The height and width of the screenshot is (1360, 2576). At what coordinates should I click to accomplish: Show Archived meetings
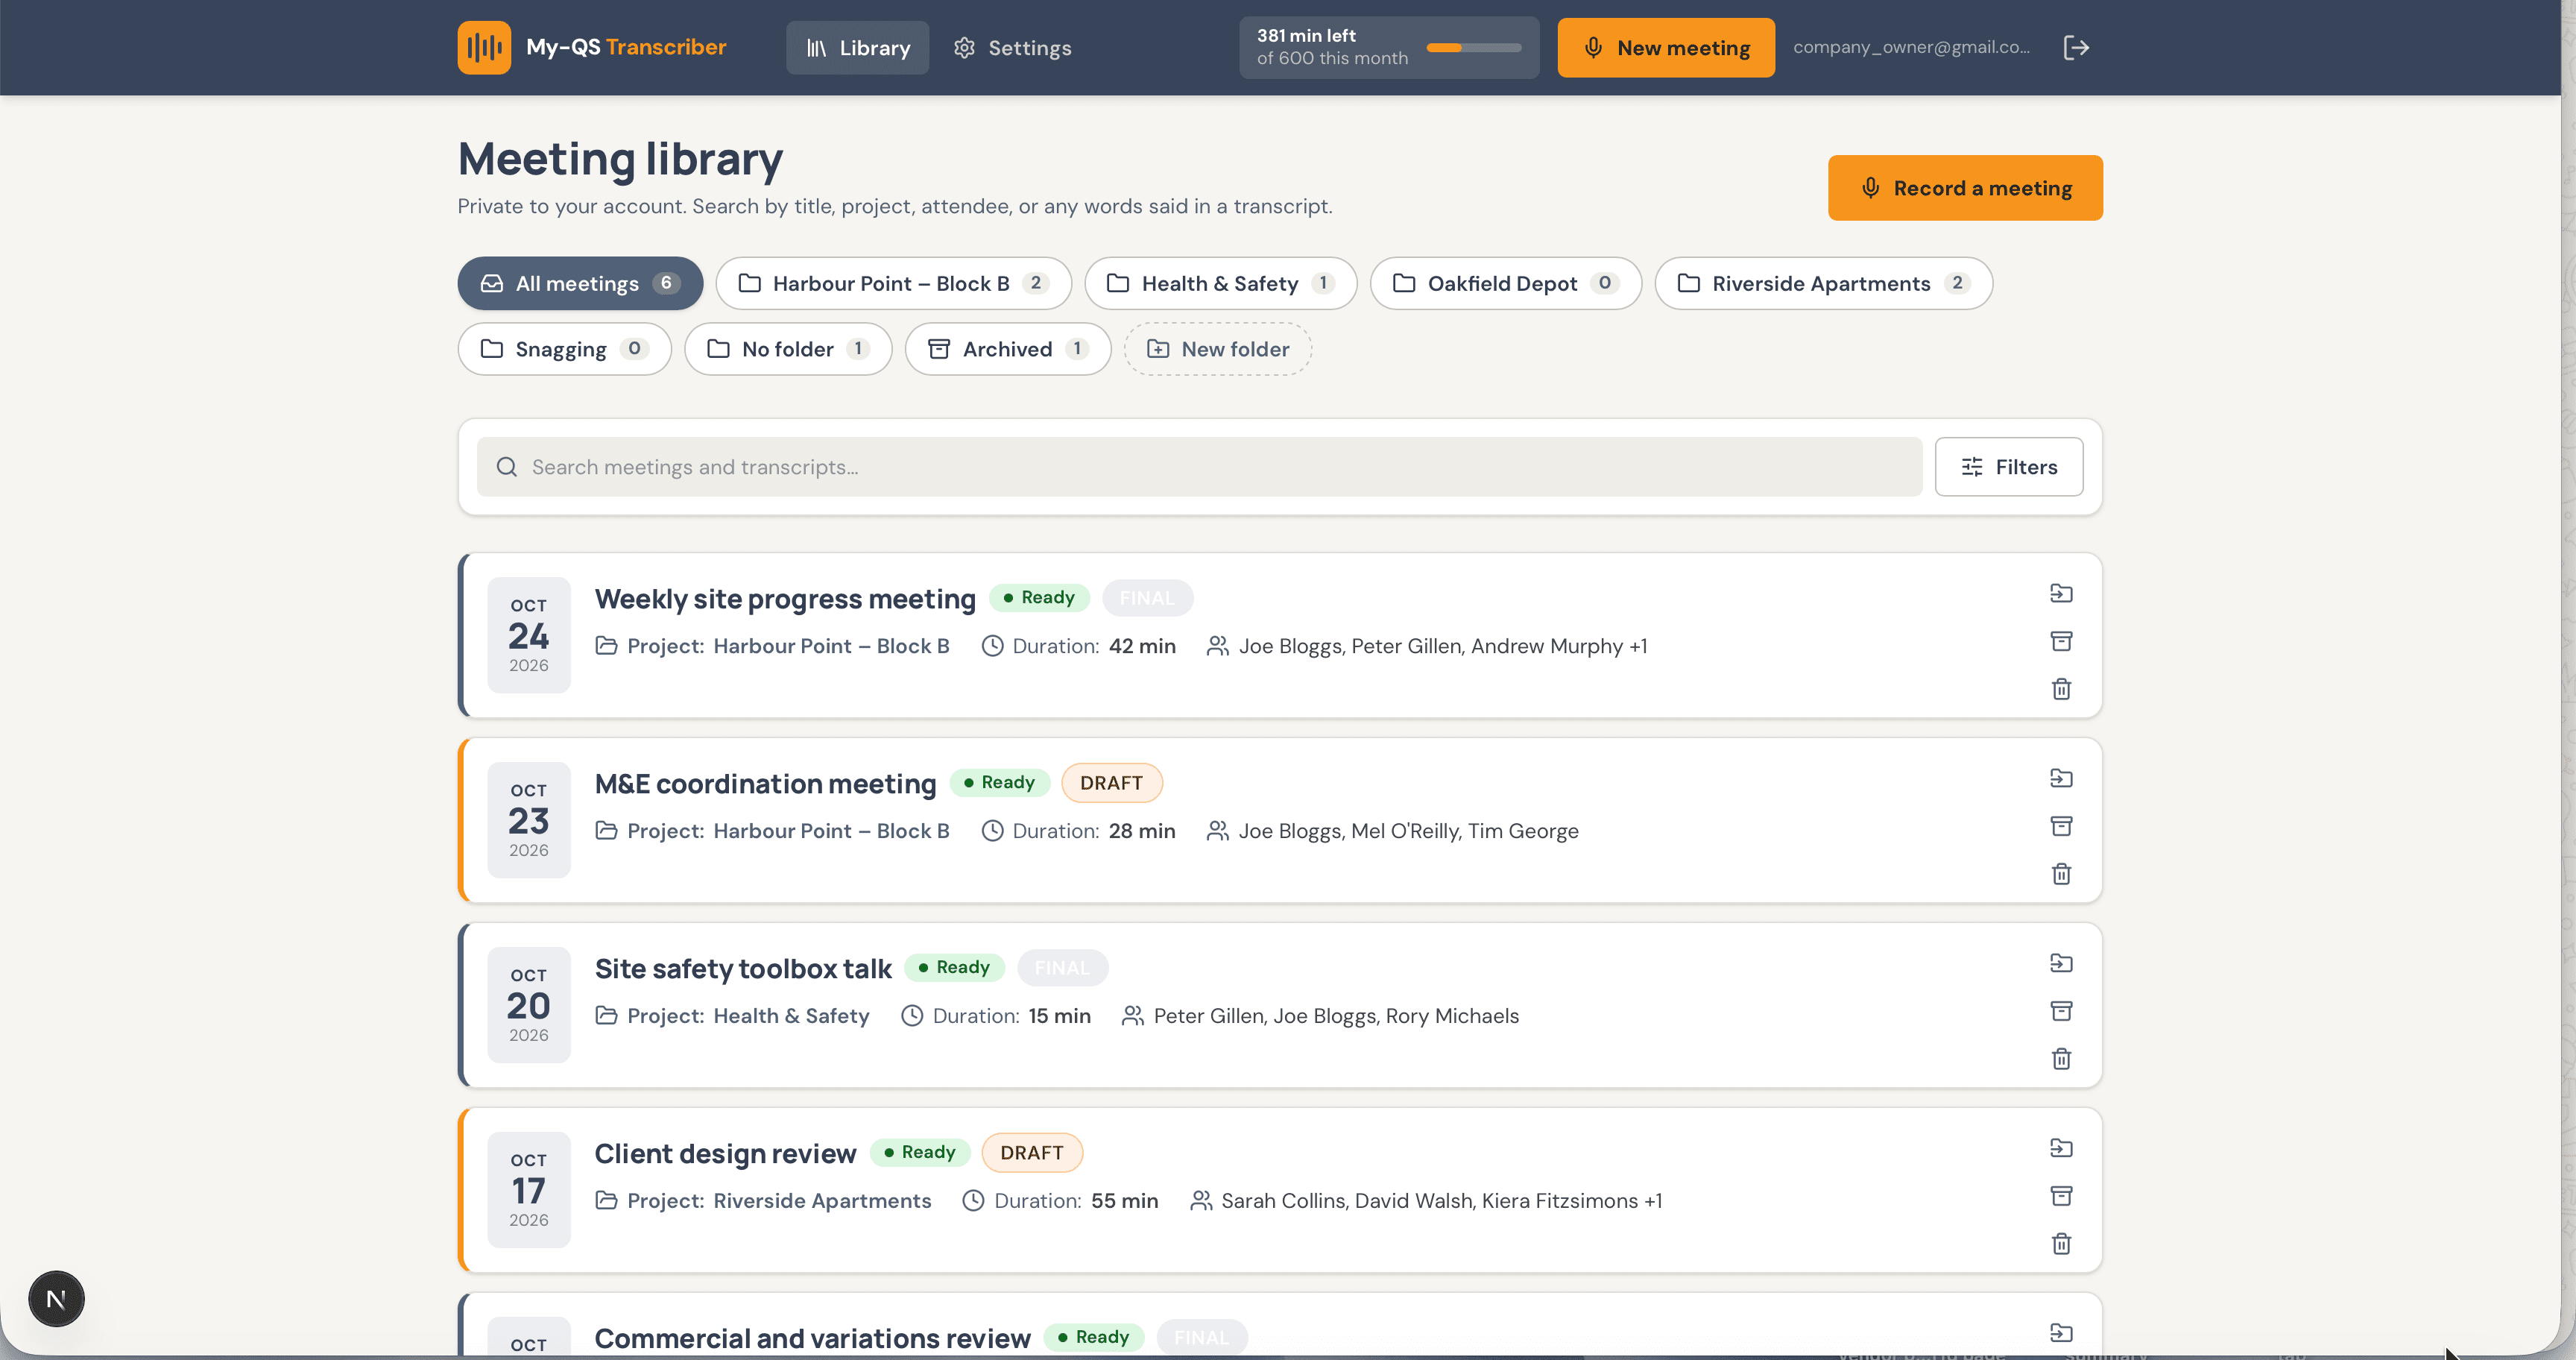(1007, 349)
